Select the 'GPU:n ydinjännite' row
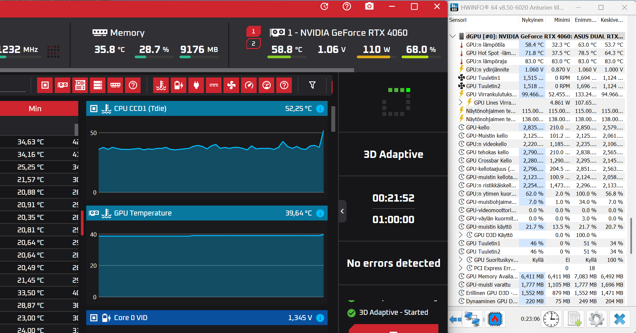This screenshot has width=636, height=333. 541,70
